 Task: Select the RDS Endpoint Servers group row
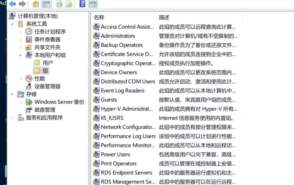pos(127,173)
